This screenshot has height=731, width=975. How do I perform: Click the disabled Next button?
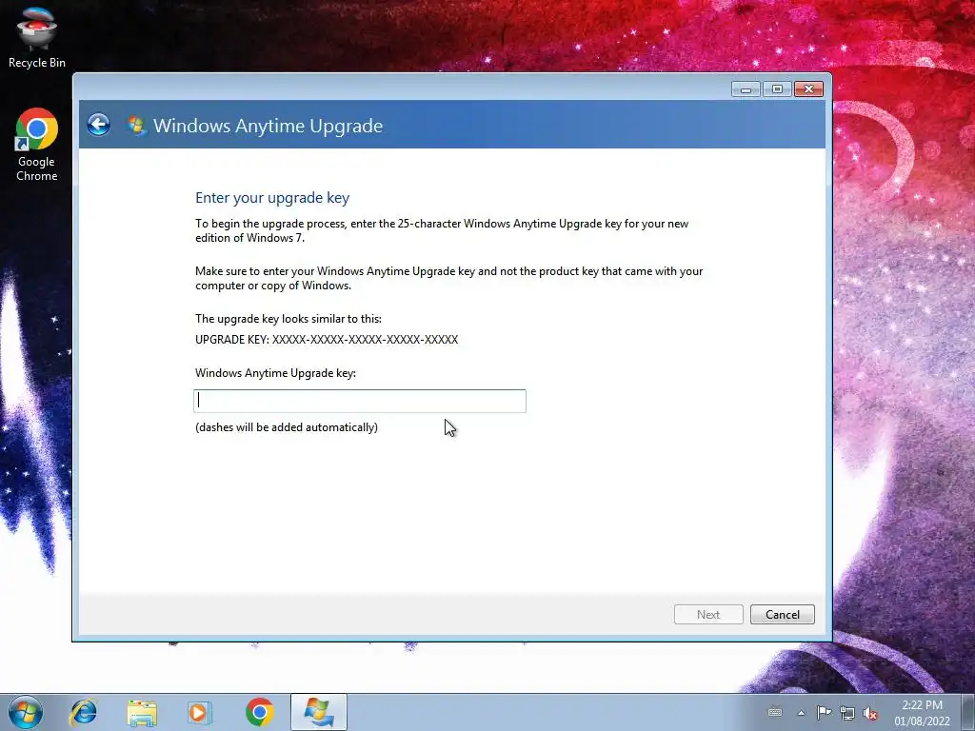coord(708,615)
